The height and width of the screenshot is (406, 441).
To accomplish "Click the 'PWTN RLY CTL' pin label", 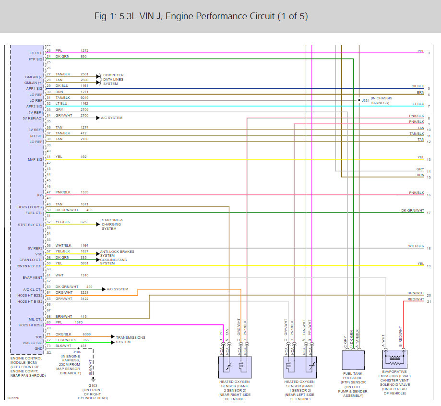I will [30, 266].
